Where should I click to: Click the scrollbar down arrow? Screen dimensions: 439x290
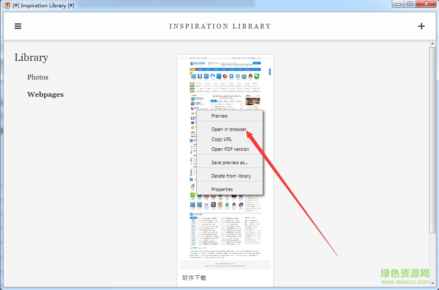(x=433, y=283)
